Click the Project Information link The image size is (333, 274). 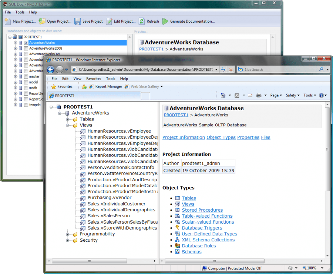pyautogui.click(x=184, y=138)
